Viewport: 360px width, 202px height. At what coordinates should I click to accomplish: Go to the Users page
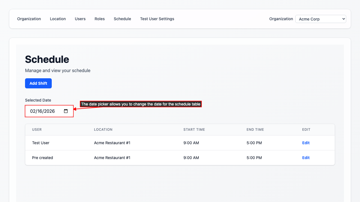(x=80, y=19)
